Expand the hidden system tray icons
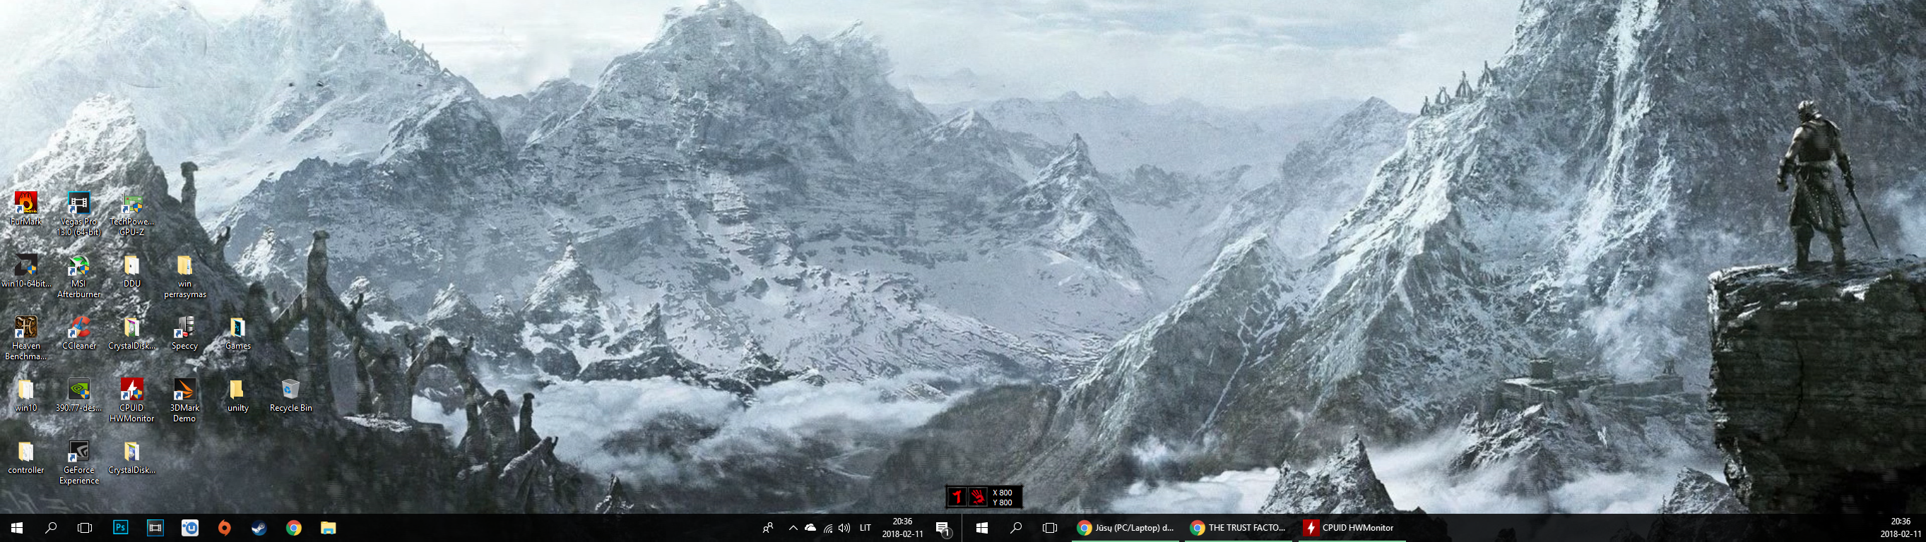The height and width of the screenshot is (542, 1926). 793,528
